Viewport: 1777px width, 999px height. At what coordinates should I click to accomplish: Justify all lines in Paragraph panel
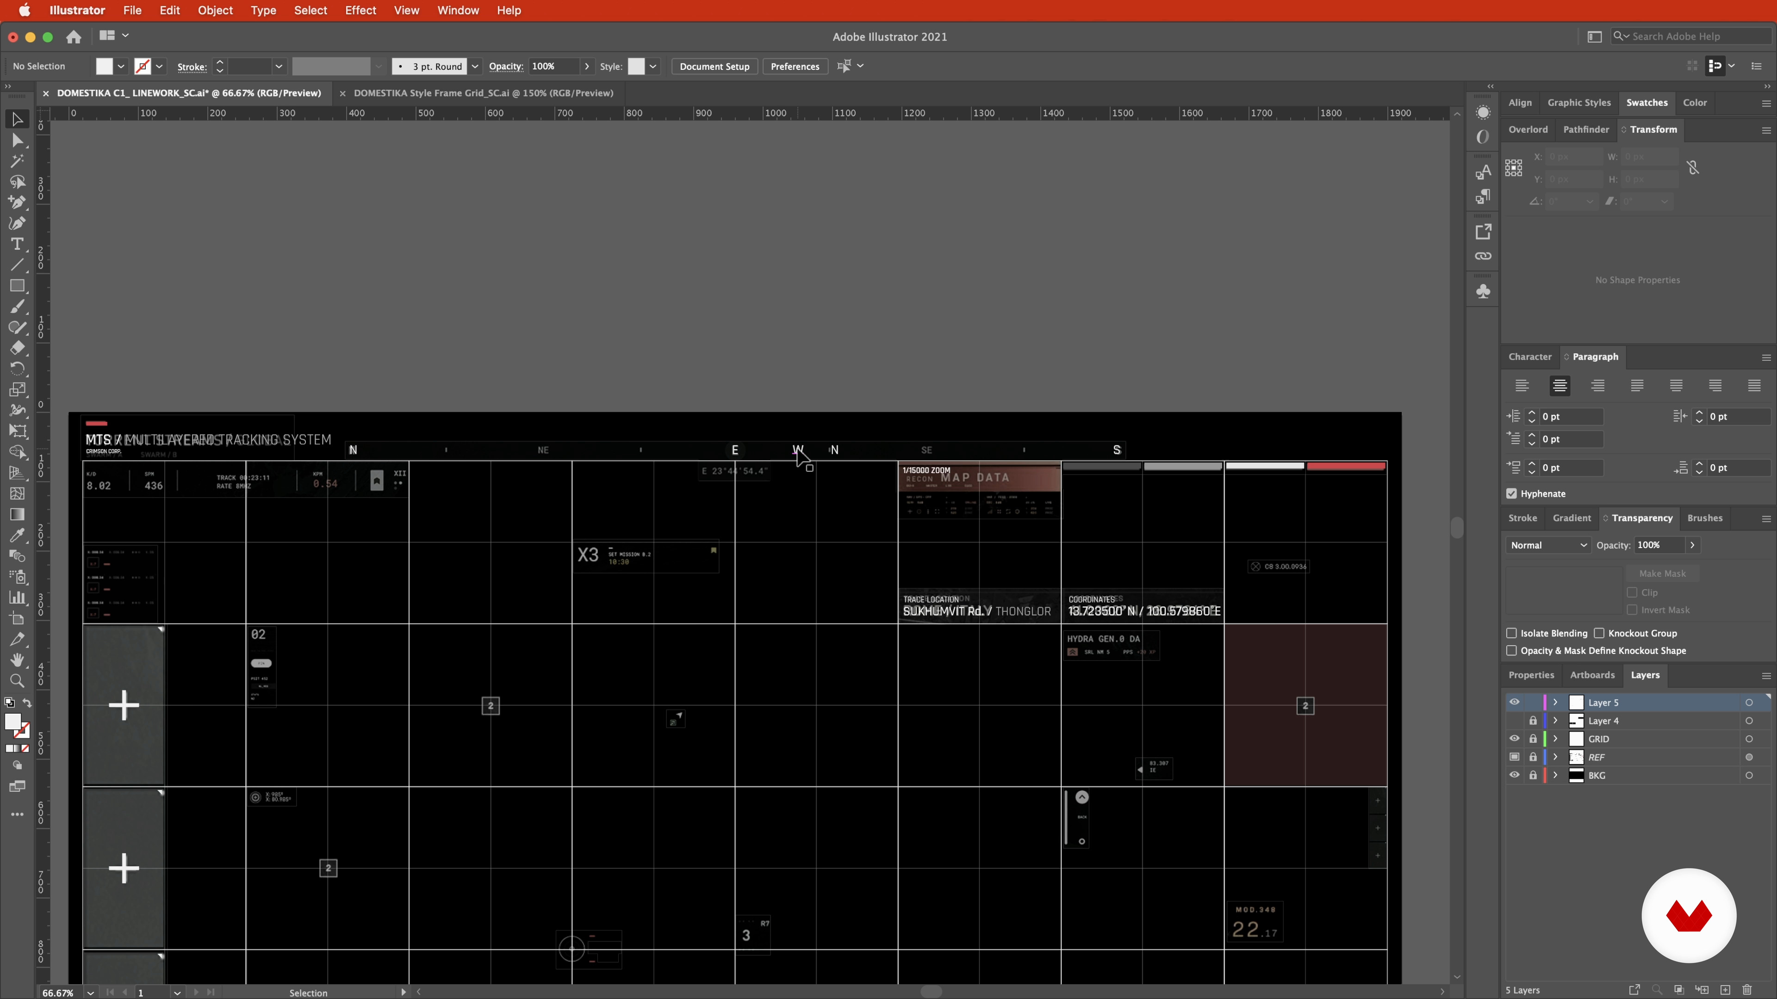pyautogui.click(x=1754, y=385)
